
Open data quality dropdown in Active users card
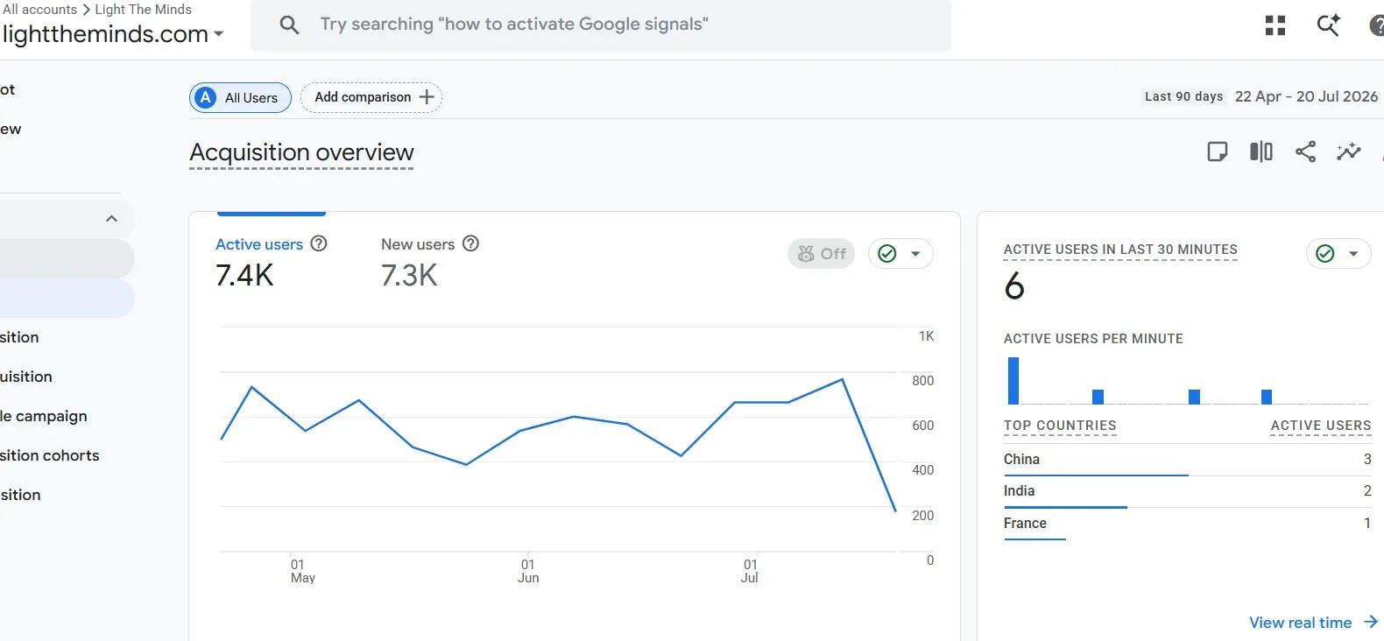click(900, 254)
